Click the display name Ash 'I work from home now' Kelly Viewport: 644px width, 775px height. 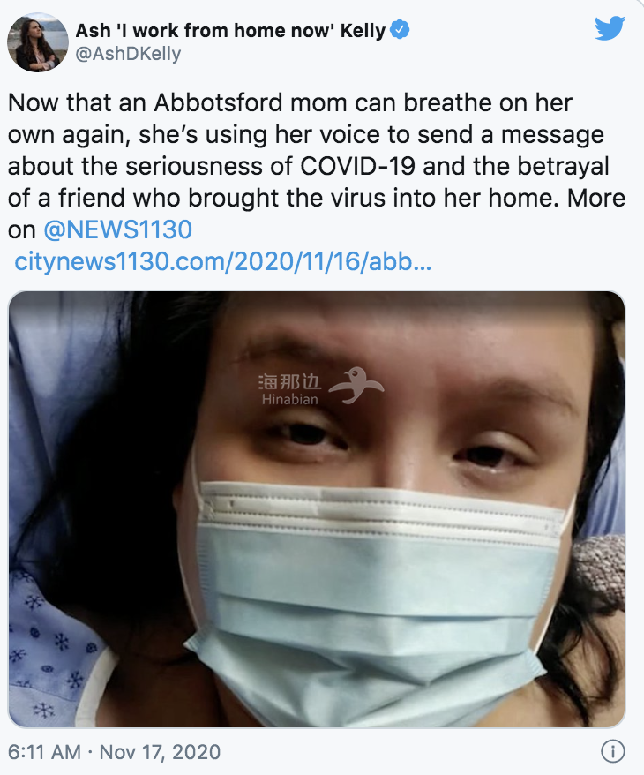[x=231, y=30]
